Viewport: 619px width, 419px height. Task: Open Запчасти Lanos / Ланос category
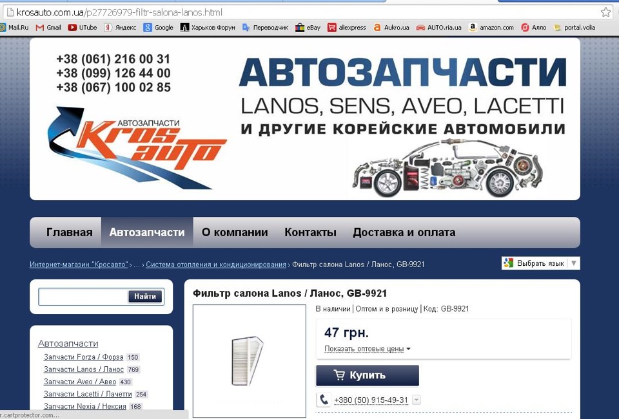coord(84,369)
